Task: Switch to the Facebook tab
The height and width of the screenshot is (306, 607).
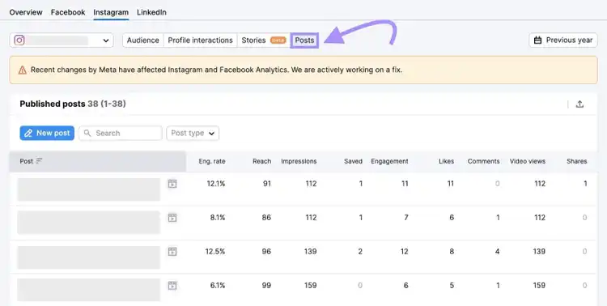Action: [x=68, y=12]
